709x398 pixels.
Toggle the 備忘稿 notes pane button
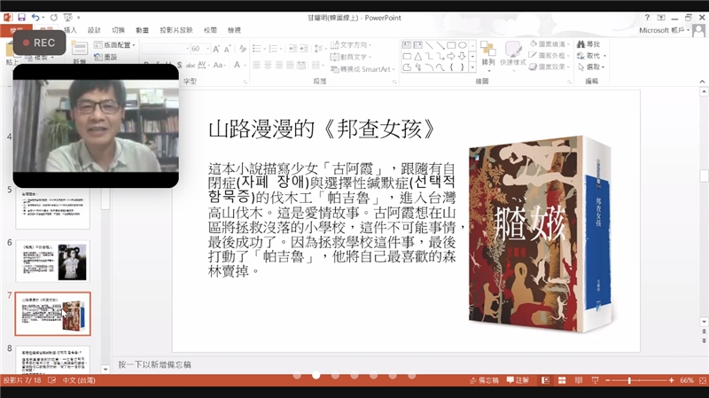484,380
